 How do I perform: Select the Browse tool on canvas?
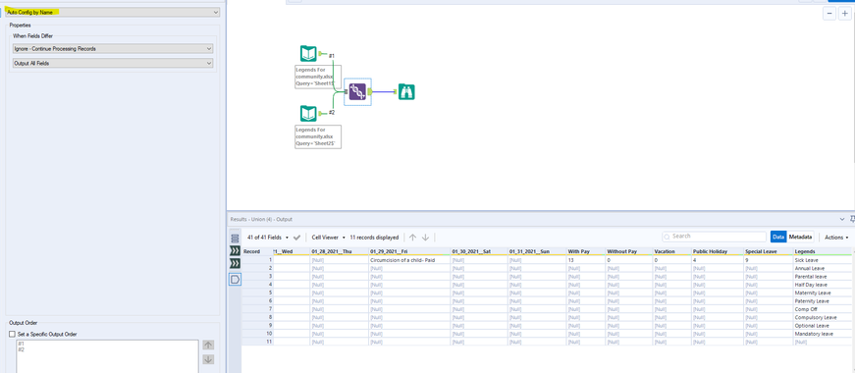tap(406, 91)
